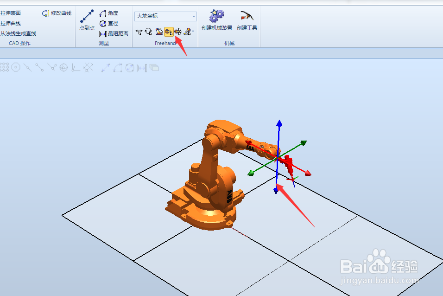Open 创建机械装置 create mechanism
This screenshot has height=296, width=443.
point(217,20)
